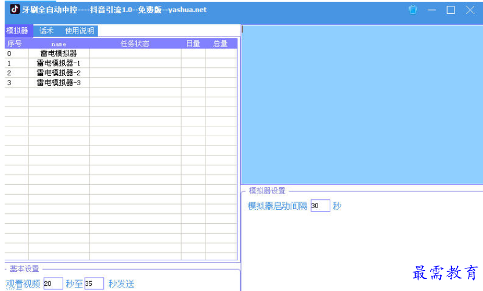Click the TikTok app icon in title bar
483x291 pixels.
15,9
